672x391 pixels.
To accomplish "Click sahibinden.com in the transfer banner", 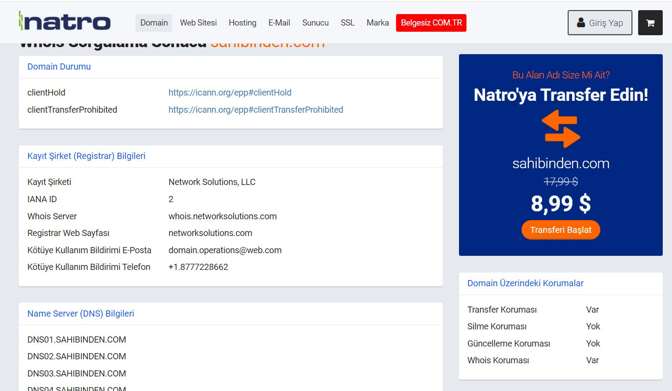I will point(561,163).
